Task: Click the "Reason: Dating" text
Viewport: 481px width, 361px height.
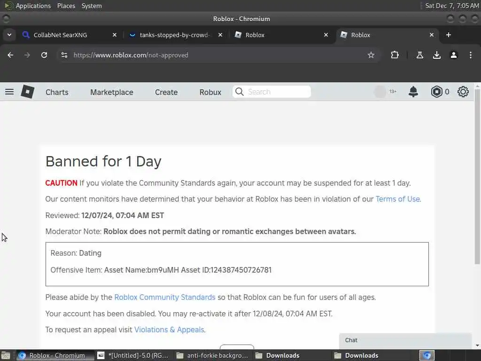Action: (76, 253)
